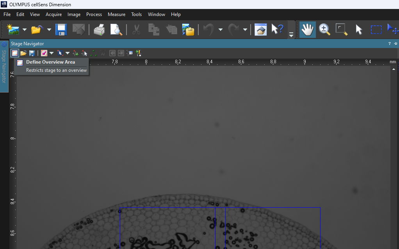Expand the scan area dropdown arrow
The image size is (399, 249).
(x=52, y=53)
